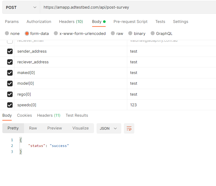Select x-www-form-urlencoded body type
216x186 pixels.
coord(80,34)
